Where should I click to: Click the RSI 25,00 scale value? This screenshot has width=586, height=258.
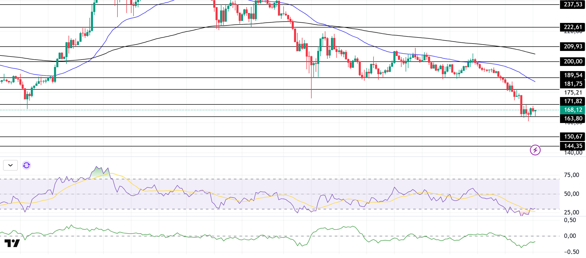point(571,212)
